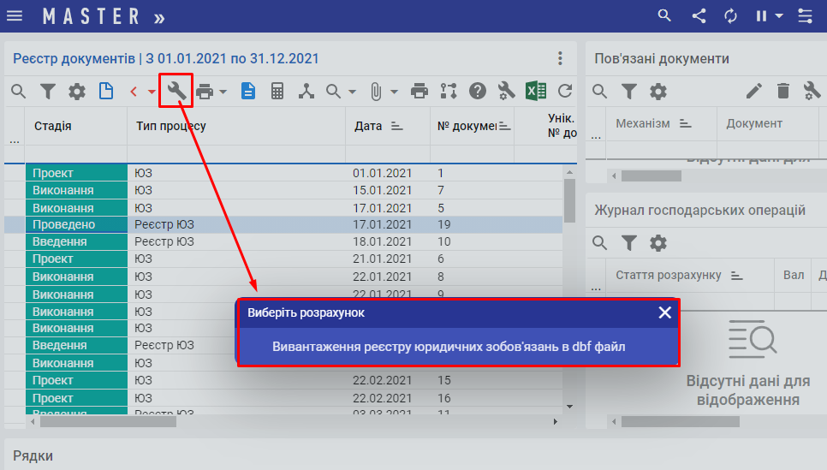827x470 pixels.
Task: Sort by the Дата column header
Action: (x=368, y=126)
